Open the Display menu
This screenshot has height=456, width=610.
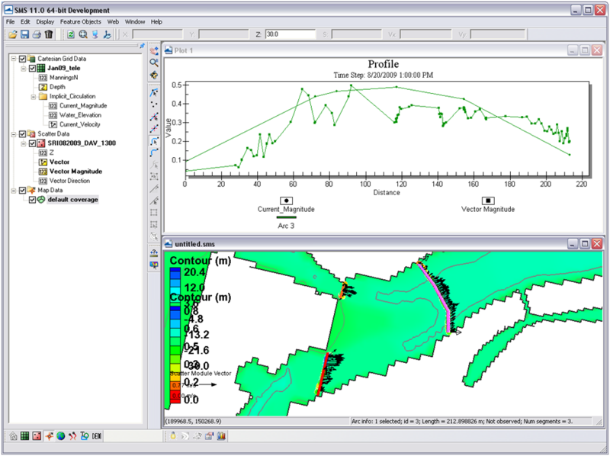point(45,22)
